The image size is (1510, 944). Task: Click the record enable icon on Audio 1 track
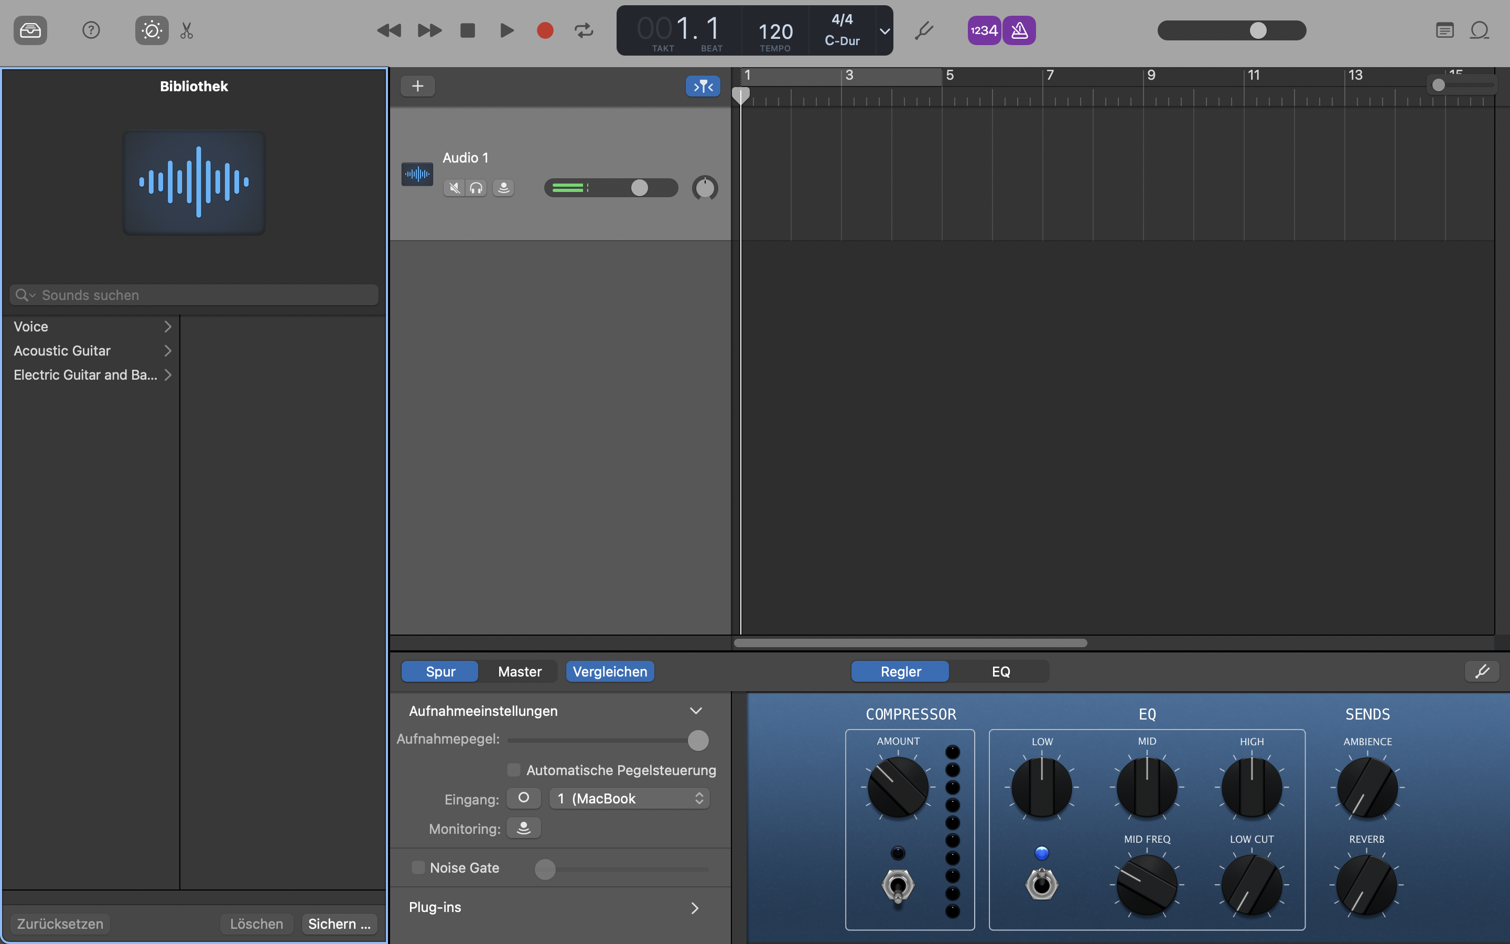coord(502,187)
